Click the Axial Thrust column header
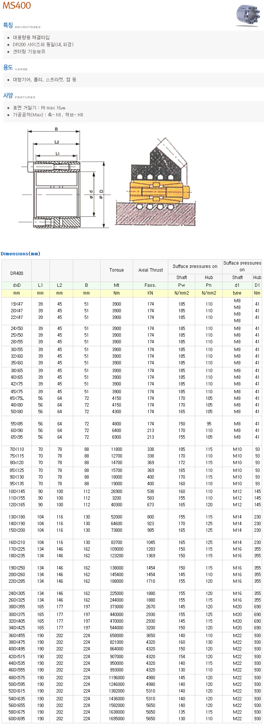The image size is (264, 728). pyautogui.click(x=150, y=270)
